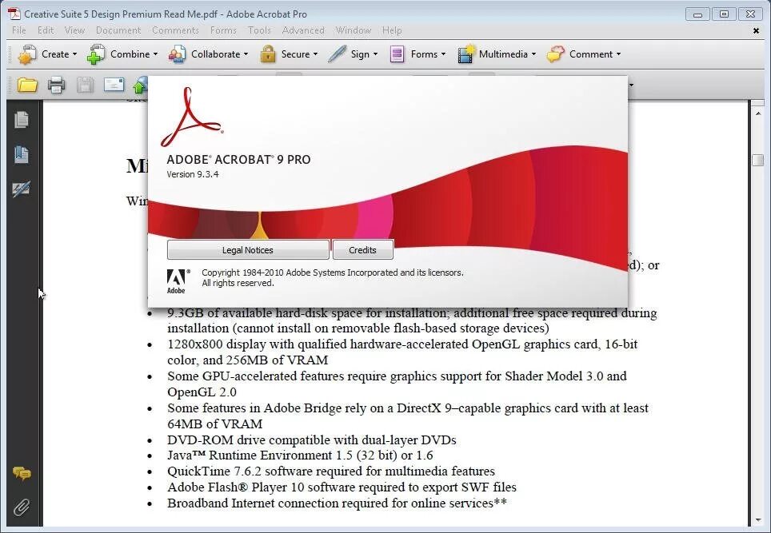Open the Signatures navigation panel
Screen dimensions: 771x533
[x=21, y=189]
